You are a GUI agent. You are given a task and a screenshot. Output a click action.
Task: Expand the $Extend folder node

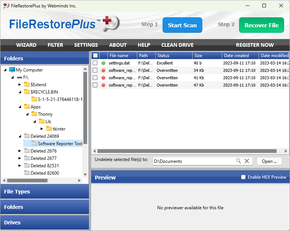[20, 84]
